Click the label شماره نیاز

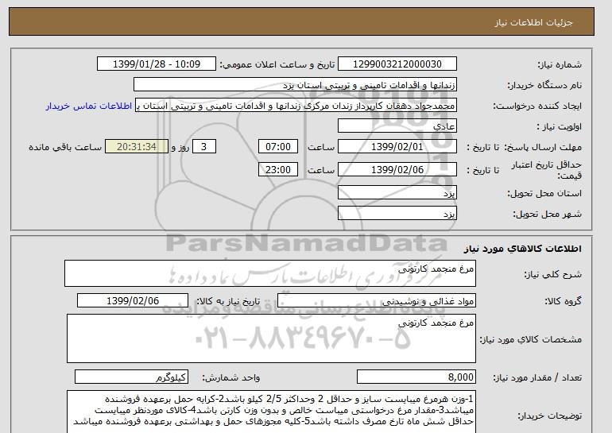[x=560, y=64]
